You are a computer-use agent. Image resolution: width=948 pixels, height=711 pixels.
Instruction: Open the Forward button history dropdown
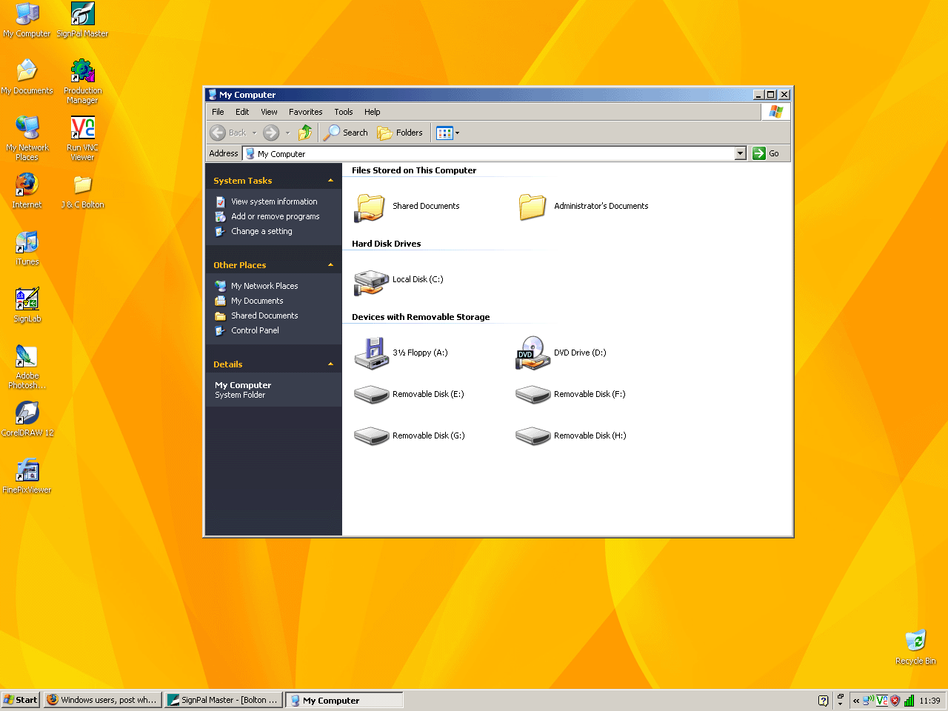click(287, 133)
